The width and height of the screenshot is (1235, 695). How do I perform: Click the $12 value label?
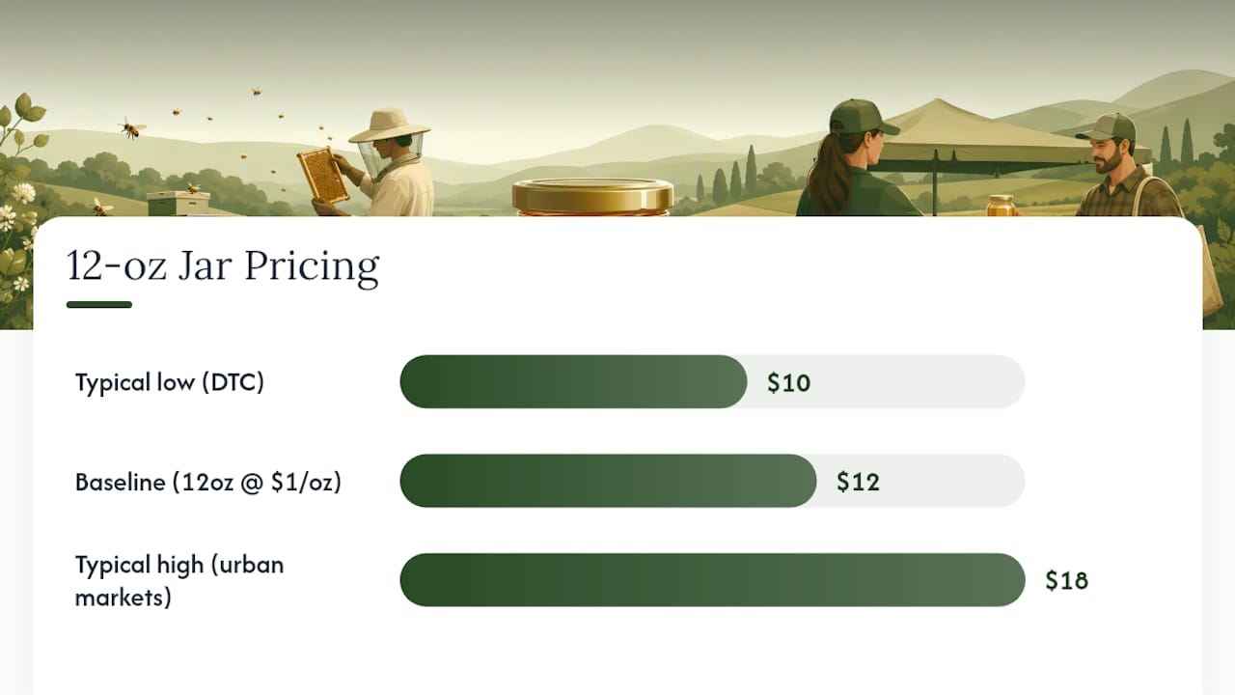859,482
